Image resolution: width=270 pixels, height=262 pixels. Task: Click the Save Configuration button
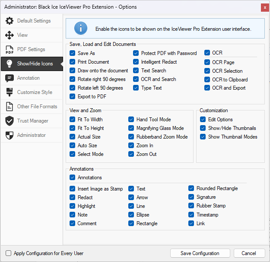pos(200,253)
